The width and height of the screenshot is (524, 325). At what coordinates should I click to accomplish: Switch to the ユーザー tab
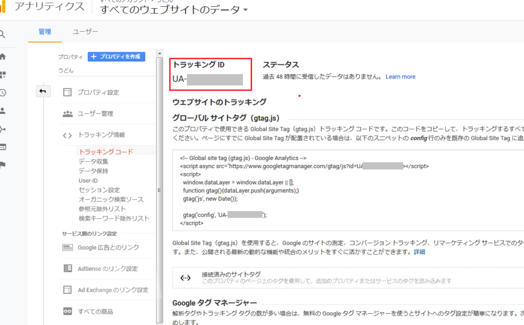(x=85, y=32)
